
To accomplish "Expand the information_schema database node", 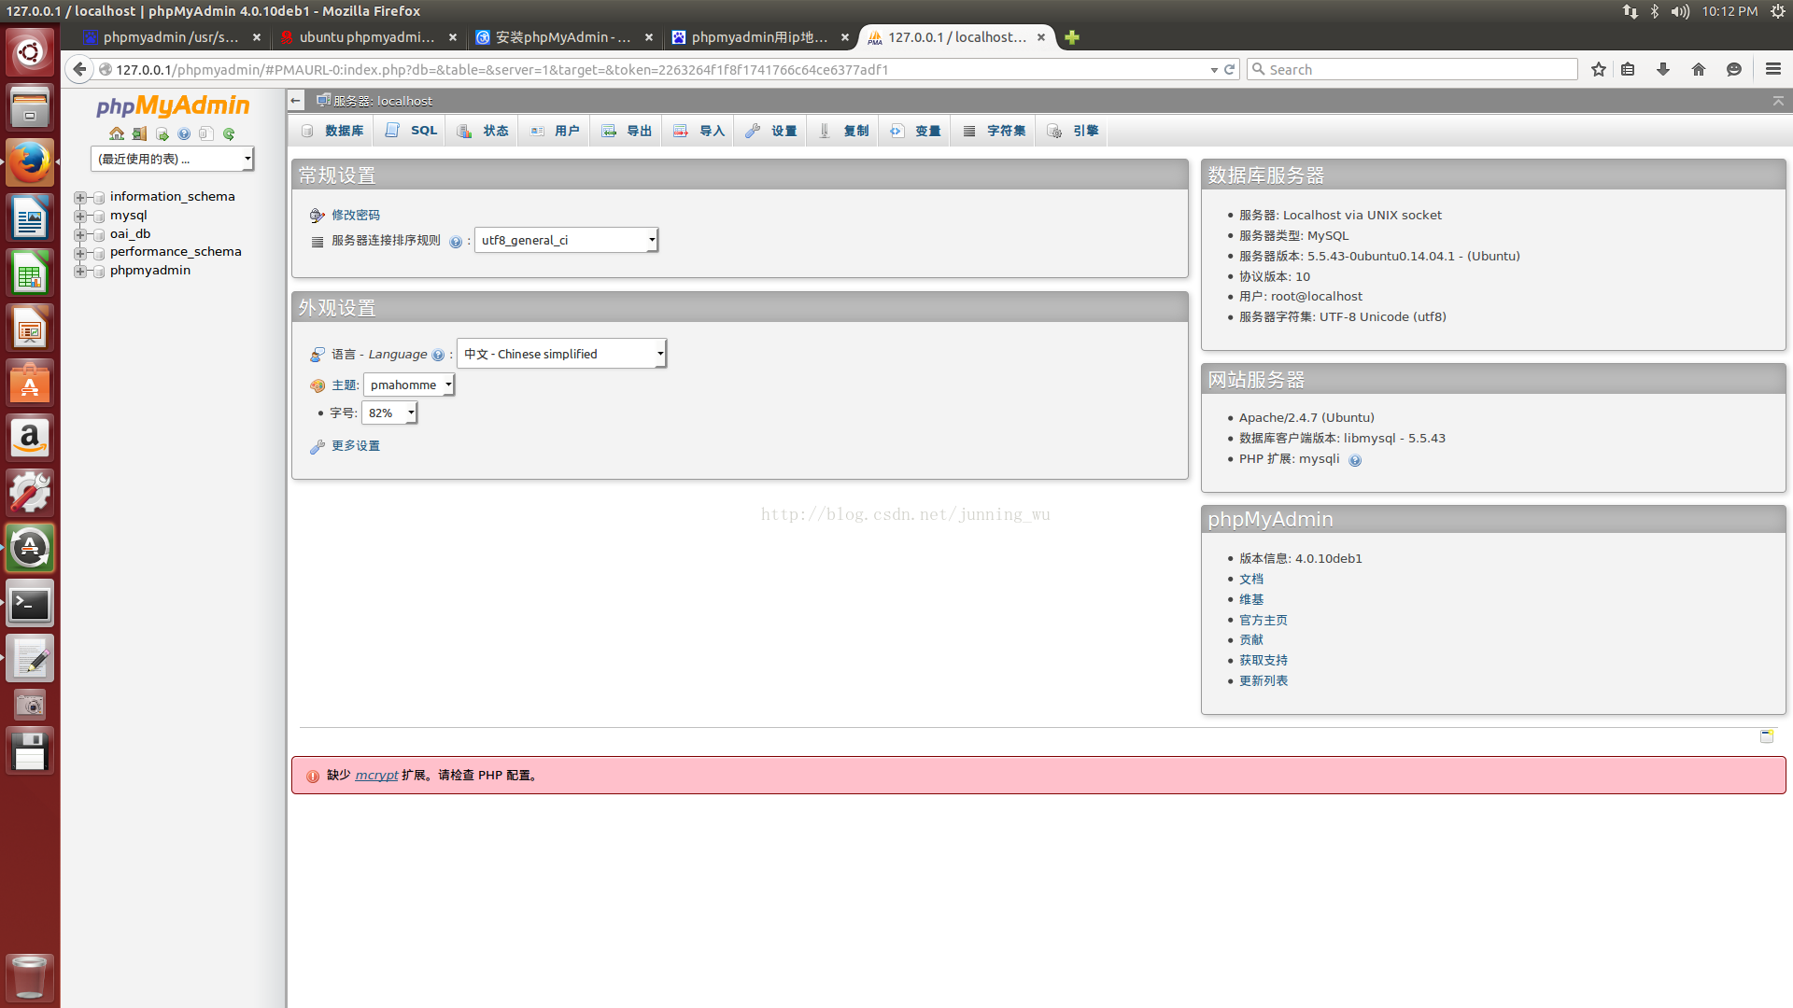I will point(80,197).
